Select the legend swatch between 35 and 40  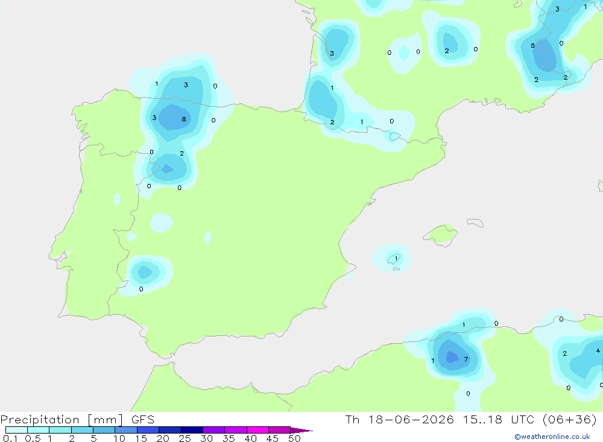[236, 430]
